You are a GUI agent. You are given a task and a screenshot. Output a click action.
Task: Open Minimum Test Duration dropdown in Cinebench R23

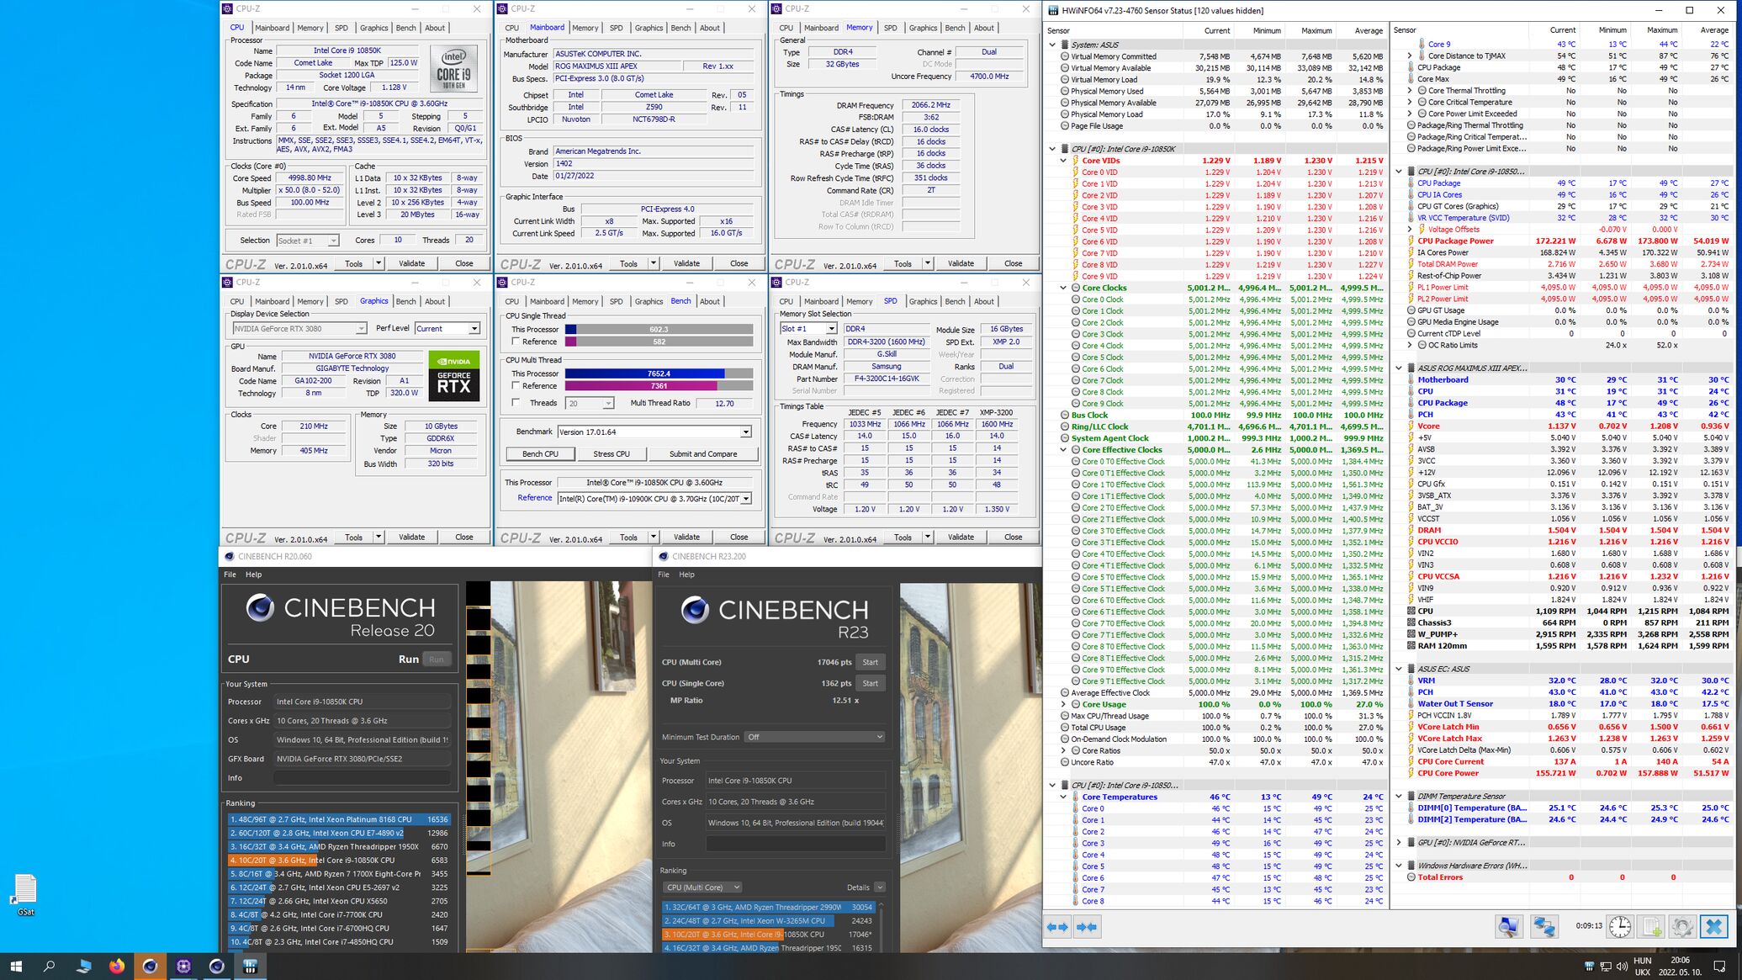pos(814,737)
